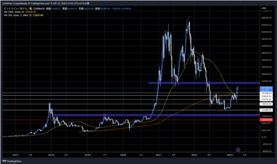
Task: Click the purple lightning event marker
Action: tap(238, 150)
